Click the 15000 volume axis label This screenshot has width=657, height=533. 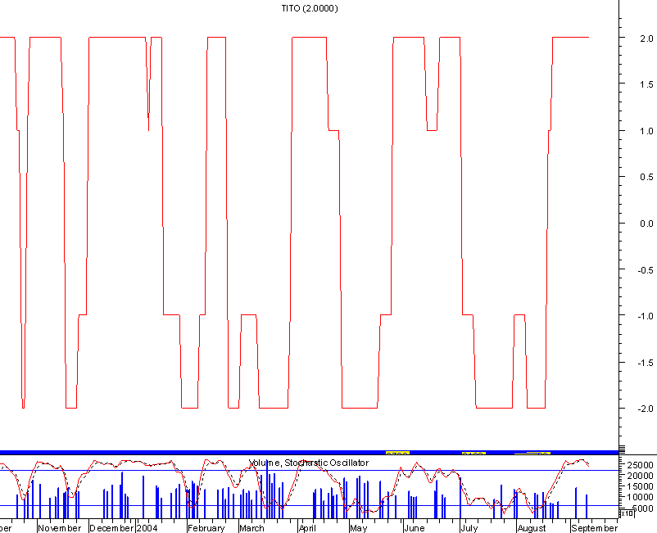(x=641, y=486)
